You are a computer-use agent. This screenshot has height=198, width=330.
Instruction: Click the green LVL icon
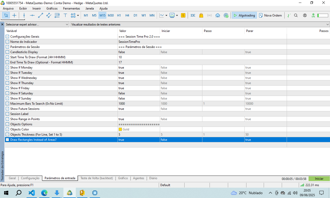(313, 15)
